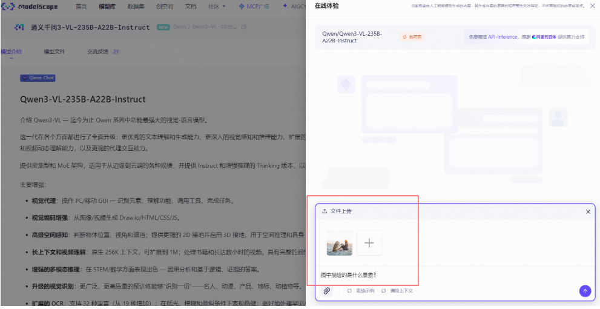Click the 在线体验 panel title
Screen dimensions: 600x309
click(x=326, y=6)
